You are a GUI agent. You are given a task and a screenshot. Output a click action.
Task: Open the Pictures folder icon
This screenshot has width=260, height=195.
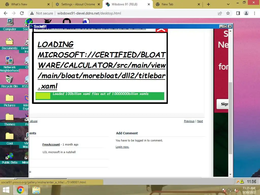tap(10, 101)
